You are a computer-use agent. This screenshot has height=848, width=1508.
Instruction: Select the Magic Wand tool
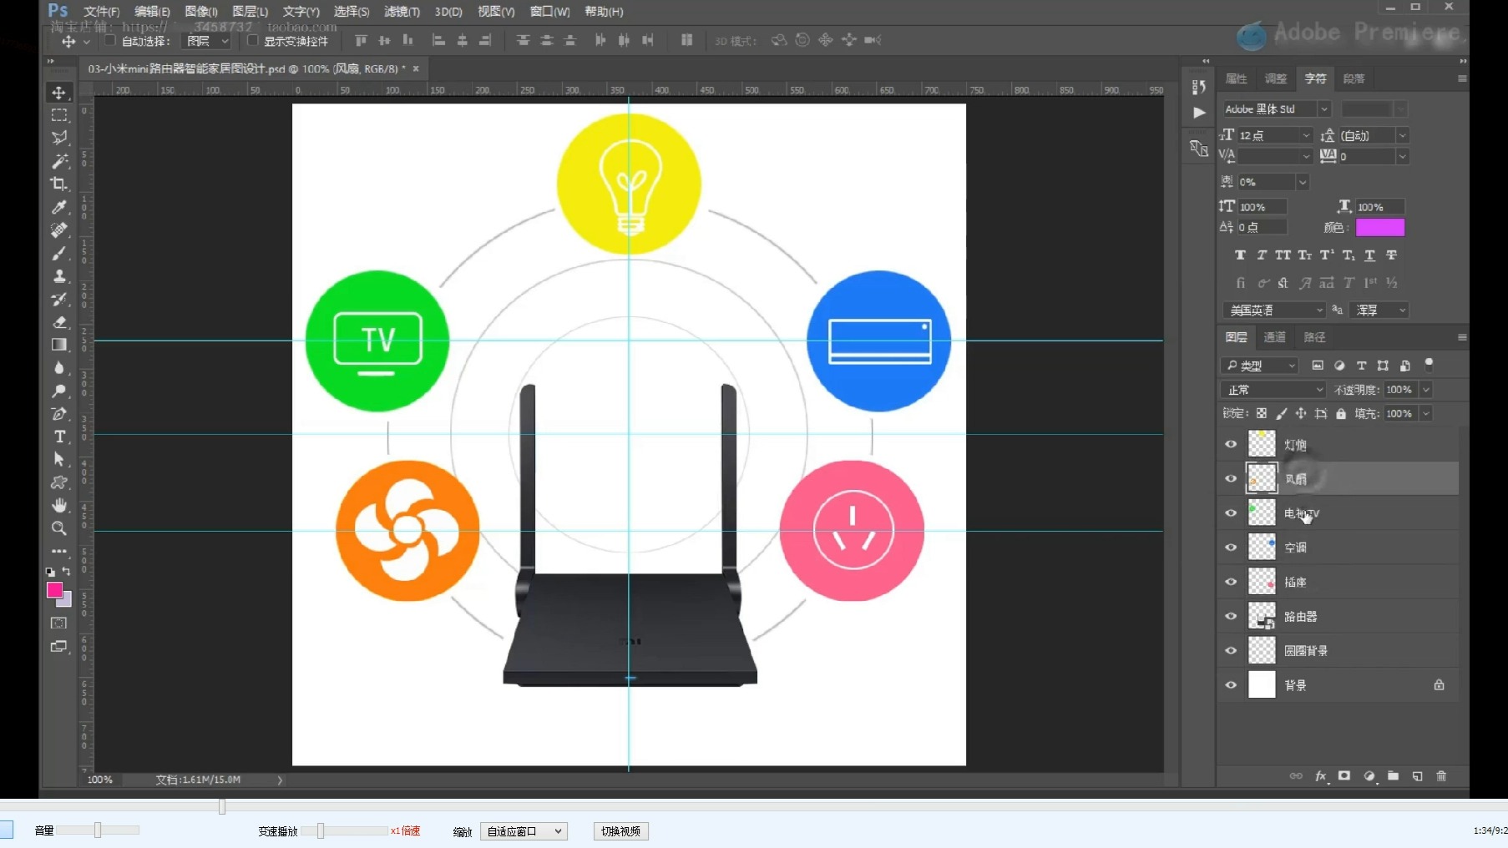58,160
